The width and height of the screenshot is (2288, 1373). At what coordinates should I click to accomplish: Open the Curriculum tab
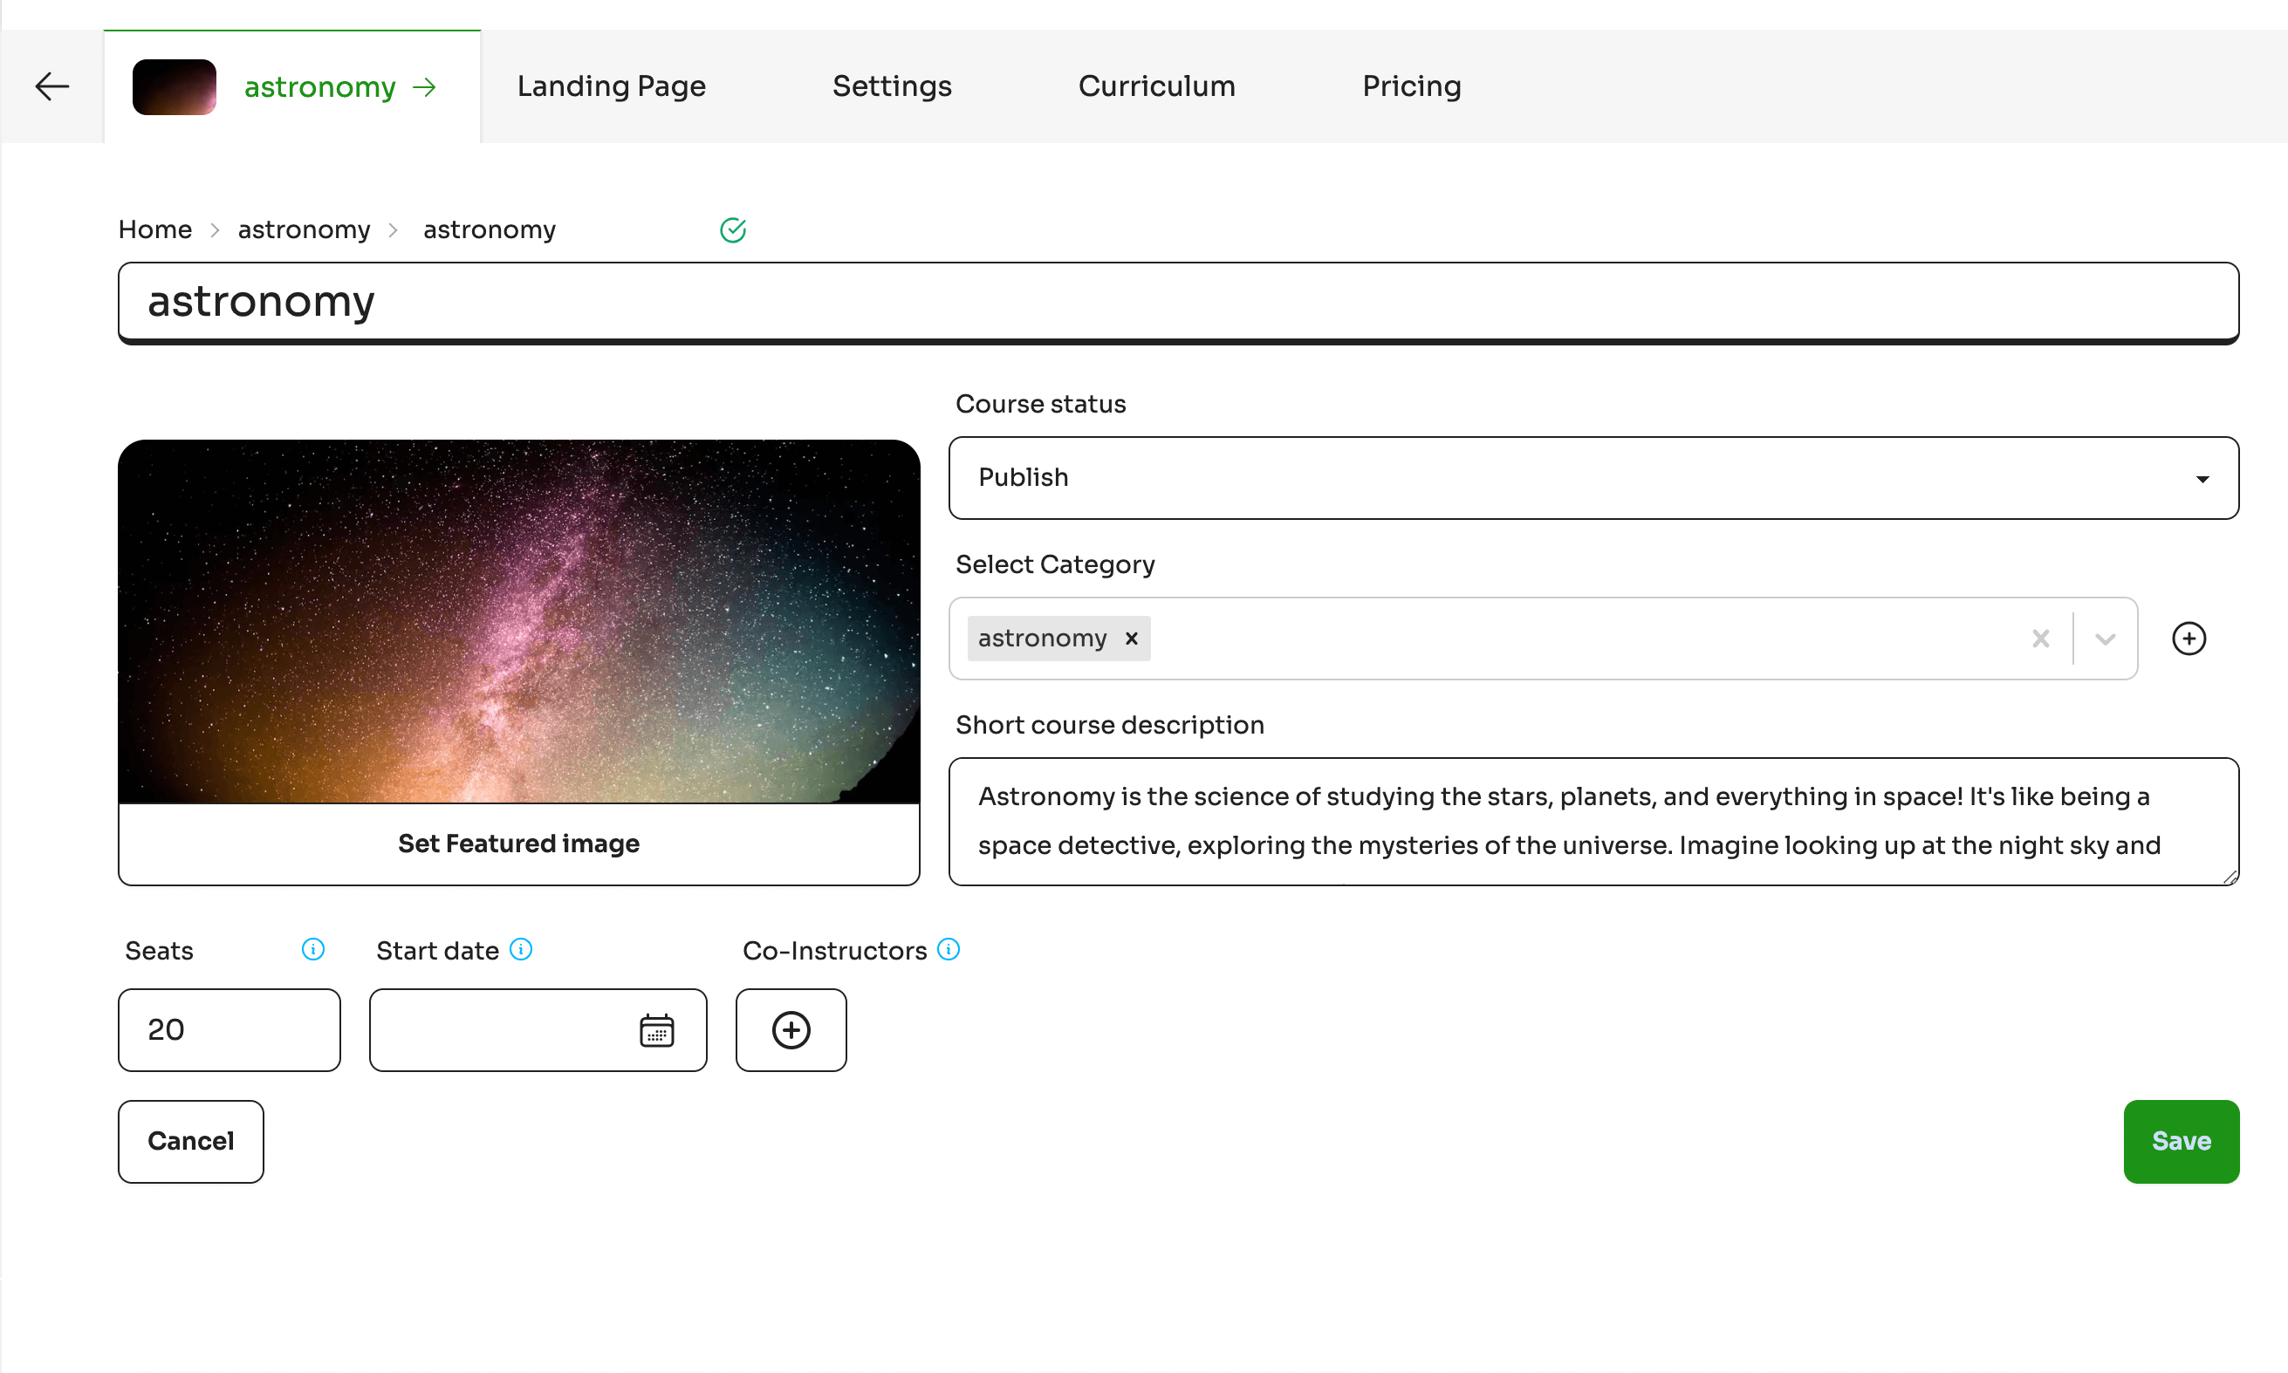[x=1156, y=86]
